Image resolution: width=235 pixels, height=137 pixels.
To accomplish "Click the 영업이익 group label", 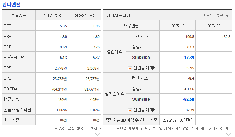I will (114, 52).
